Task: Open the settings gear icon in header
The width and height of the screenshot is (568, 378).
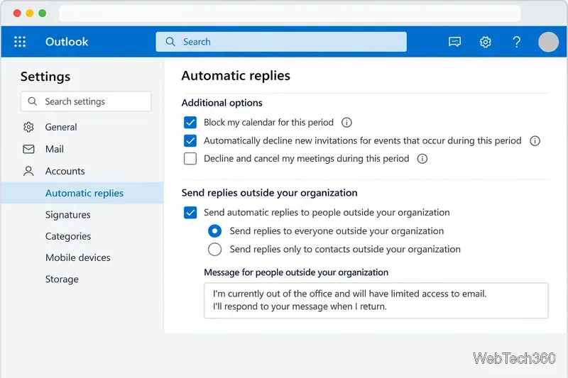Action: (486, 42)
